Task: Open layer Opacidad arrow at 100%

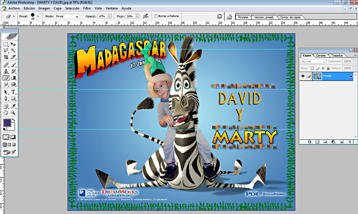Action: 354,61
